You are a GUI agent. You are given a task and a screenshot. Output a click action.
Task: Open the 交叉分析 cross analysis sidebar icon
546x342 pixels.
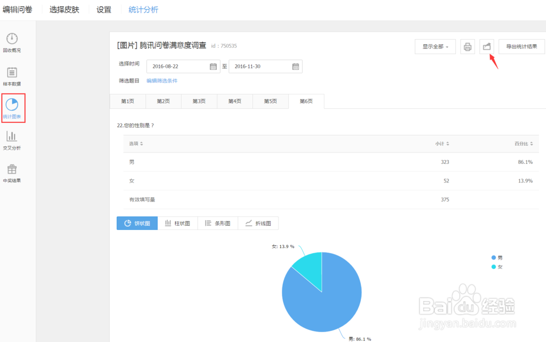pos(12,140)
